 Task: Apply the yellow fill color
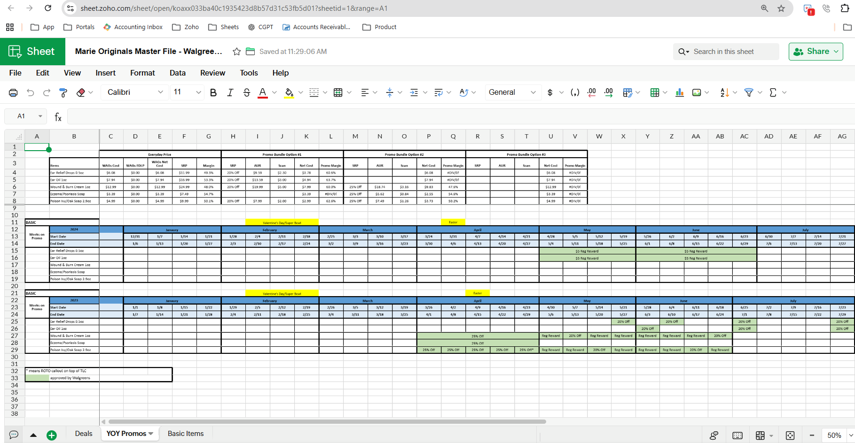(x=289, y=92)
